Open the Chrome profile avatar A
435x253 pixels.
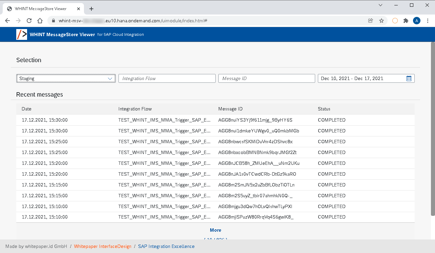pos(417,21)
